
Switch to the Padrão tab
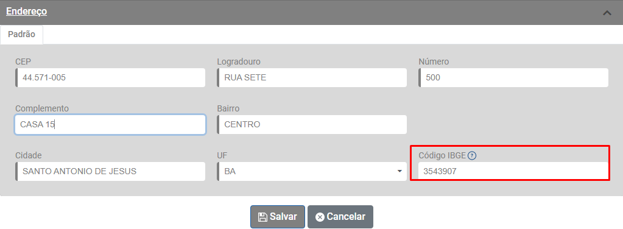21,35
